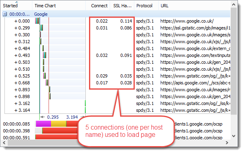Collapse the Google page group

5,14
